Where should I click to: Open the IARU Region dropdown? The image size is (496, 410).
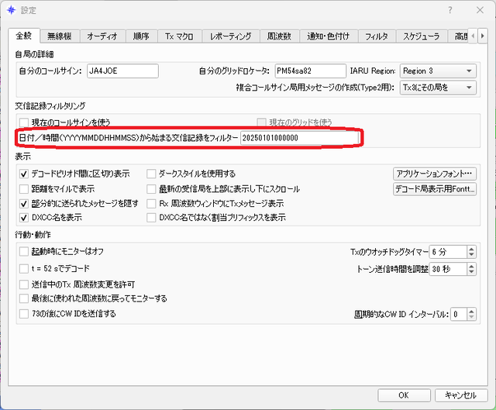tap(438, 71)
